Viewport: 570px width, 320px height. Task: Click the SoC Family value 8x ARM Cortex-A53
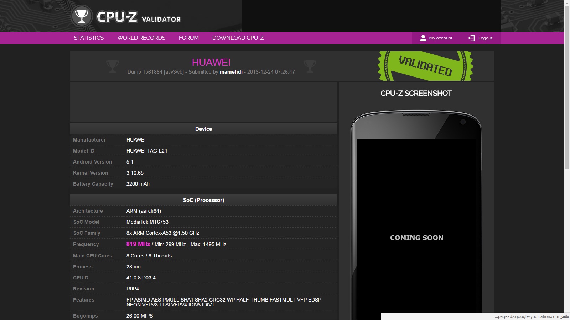(x=163, y=233)
